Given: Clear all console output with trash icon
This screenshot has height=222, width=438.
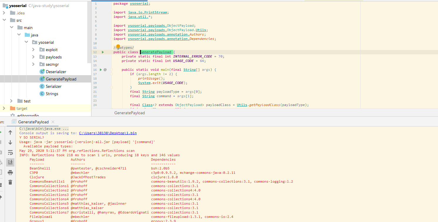Looking at the screenshot, I should click(10, 182).
